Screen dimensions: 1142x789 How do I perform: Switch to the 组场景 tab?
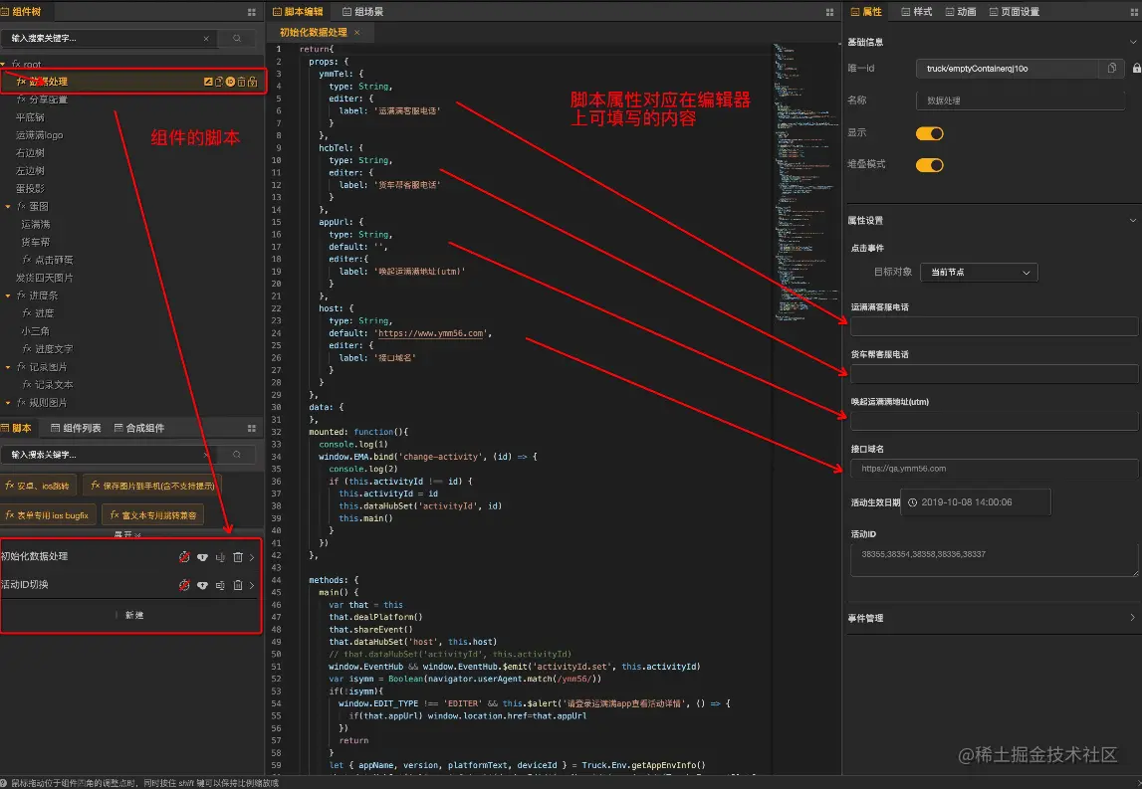[362, 12]
